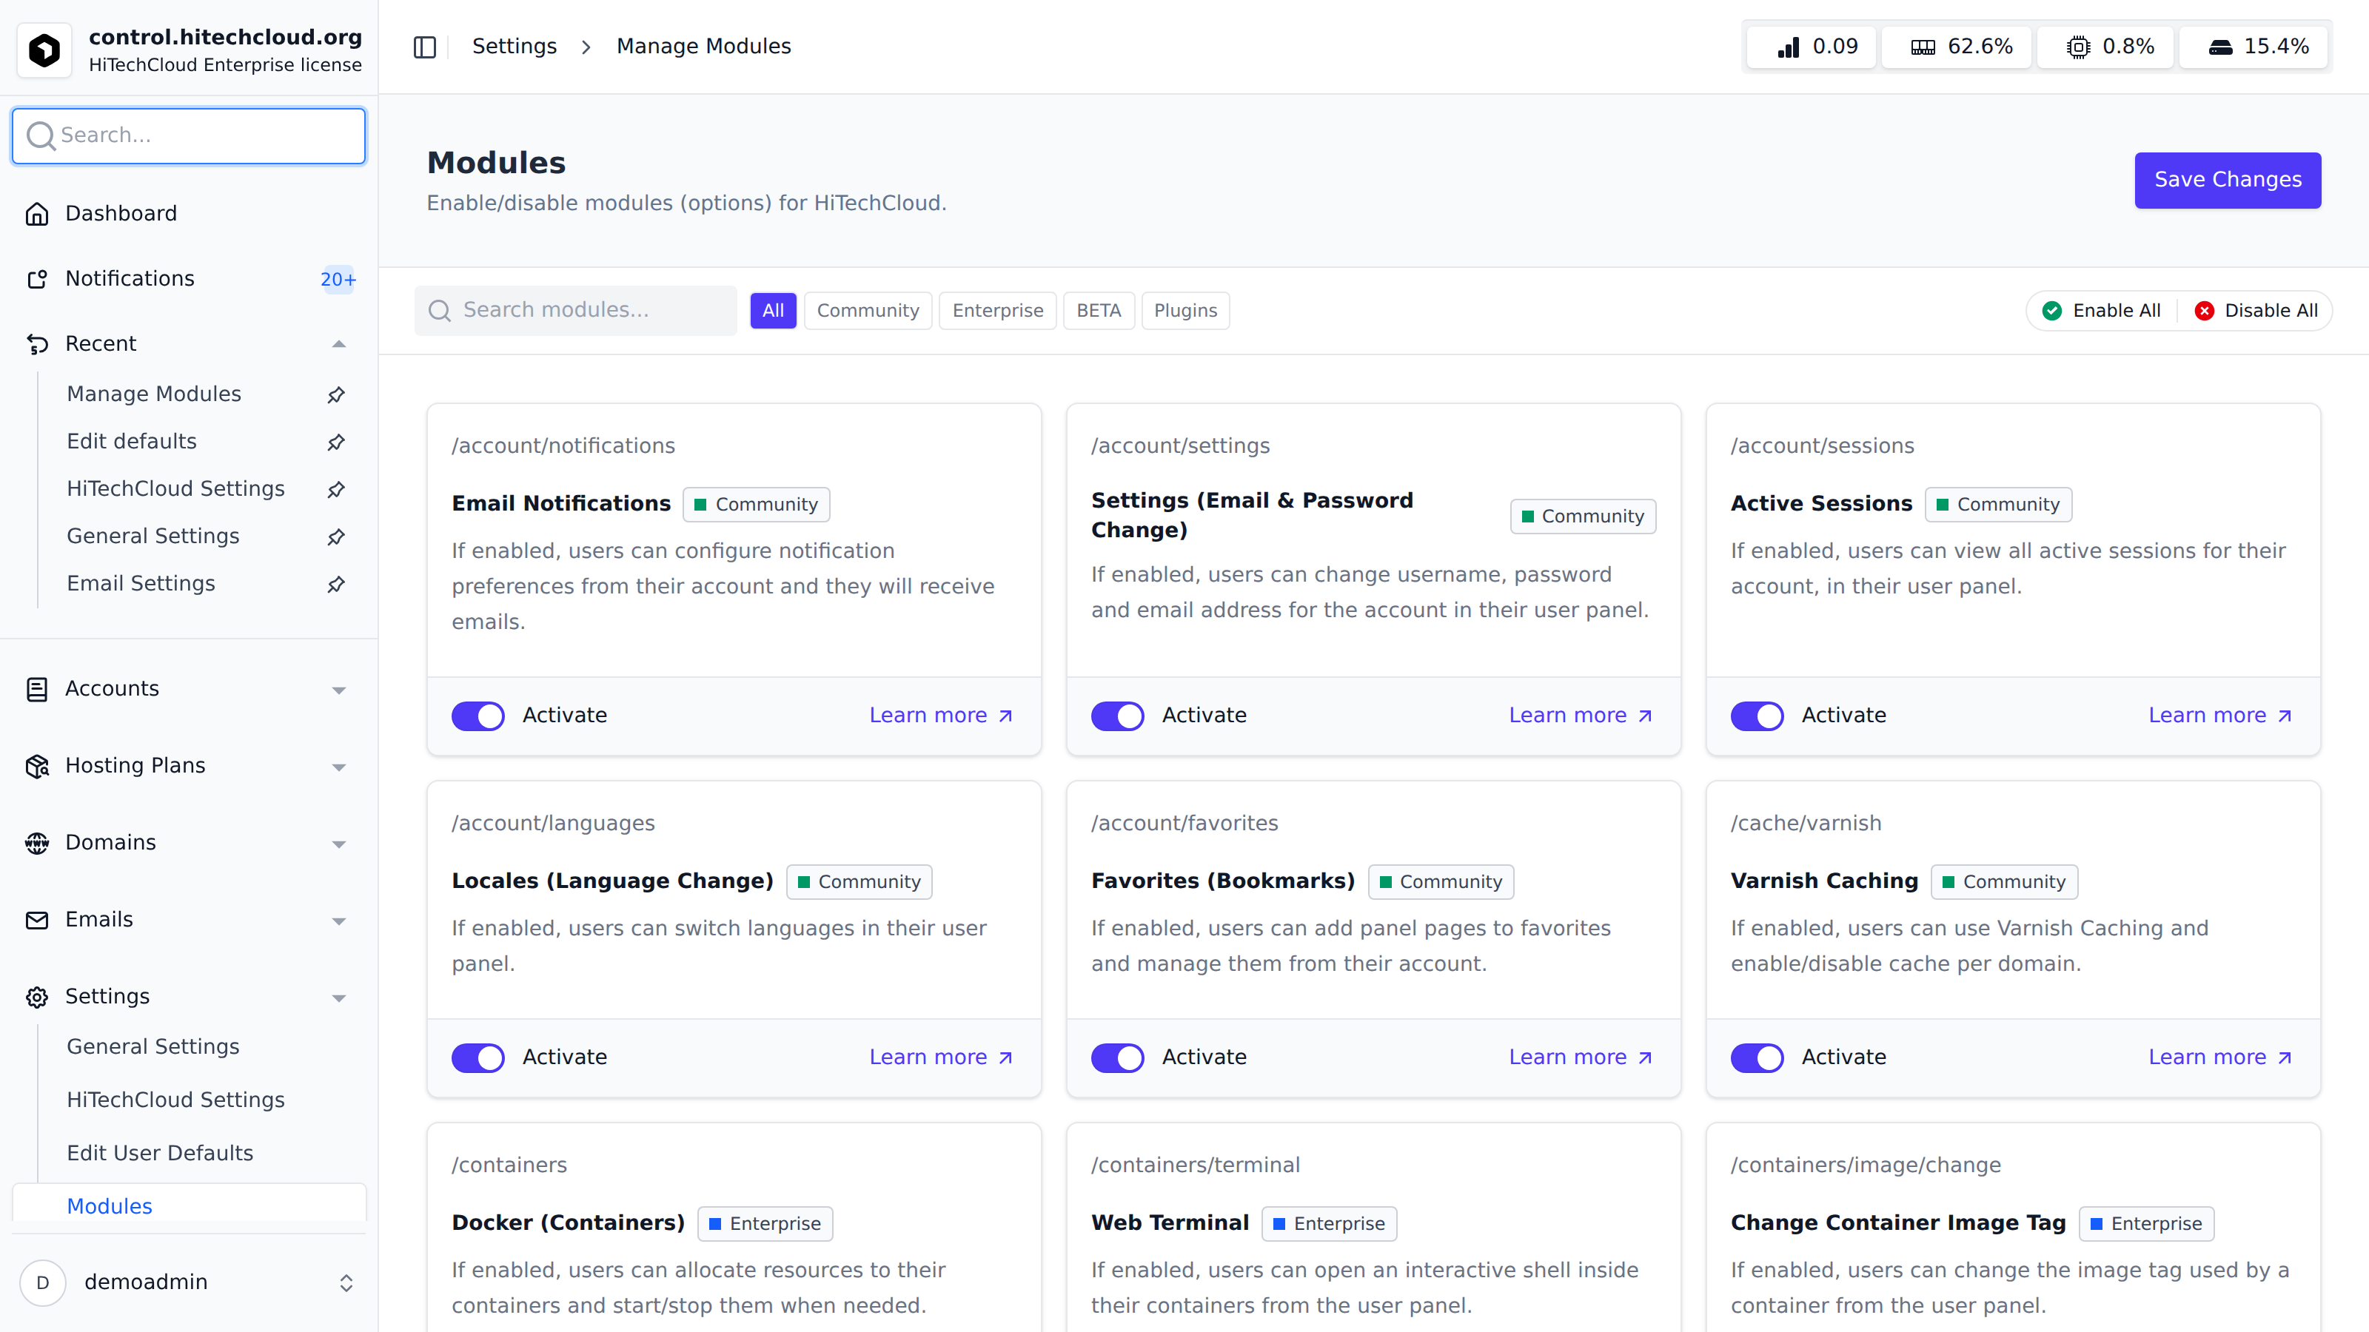The height and width of the screenshot is (1332, 2369).
Task: Open Learn more for Locales Language Change
Action: (x=941, y=1057)
